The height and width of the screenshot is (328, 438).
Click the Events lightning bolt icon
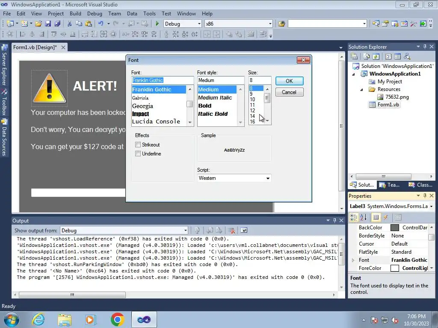[386, 217]
